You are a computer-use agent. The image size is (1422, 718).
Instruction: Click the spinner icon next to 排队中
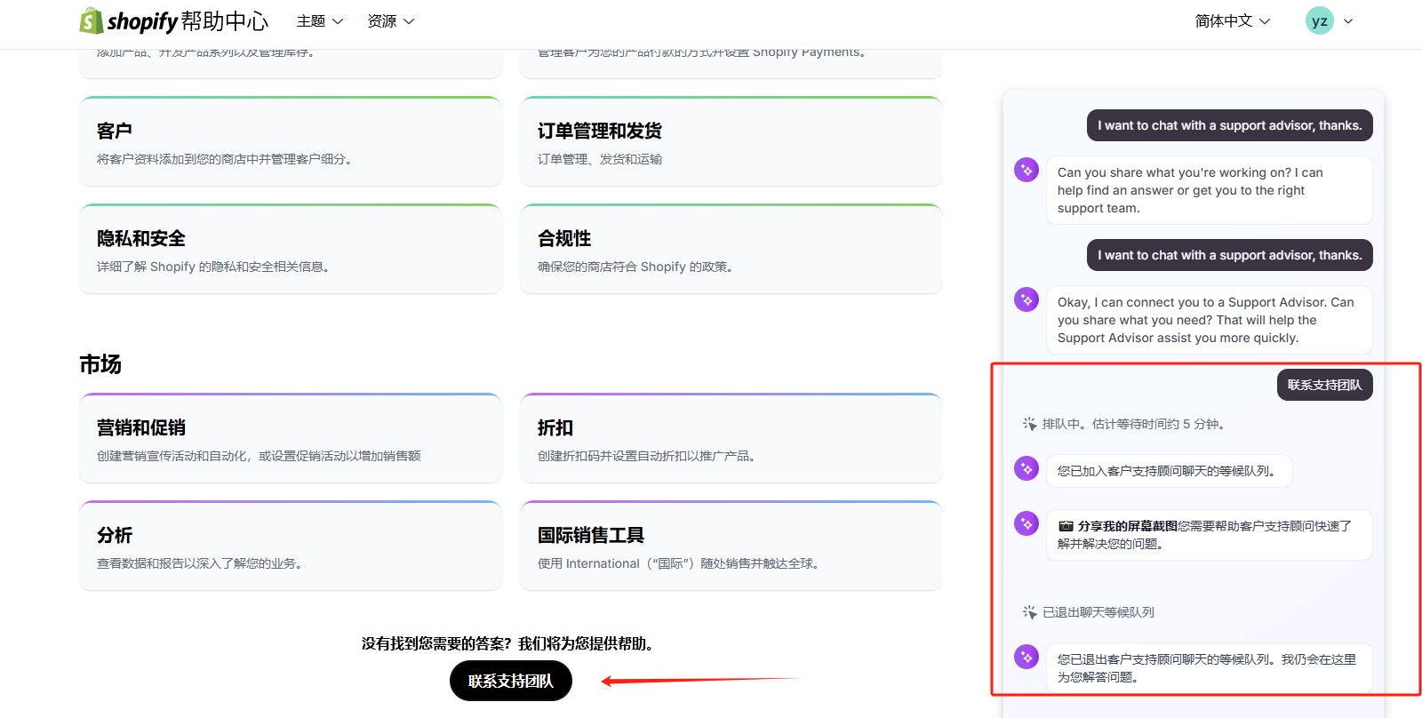click(1029, 424)
